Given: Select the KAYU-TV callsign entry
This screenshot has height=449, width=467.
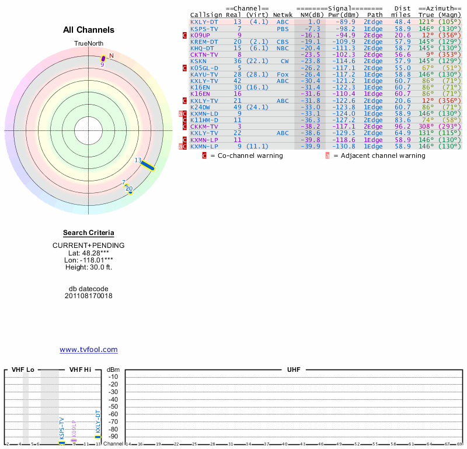Looking at the screenshot, I should tap(204, 74).
